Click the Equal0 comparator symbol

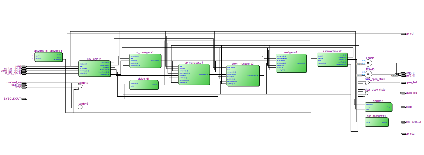(368, 74)
